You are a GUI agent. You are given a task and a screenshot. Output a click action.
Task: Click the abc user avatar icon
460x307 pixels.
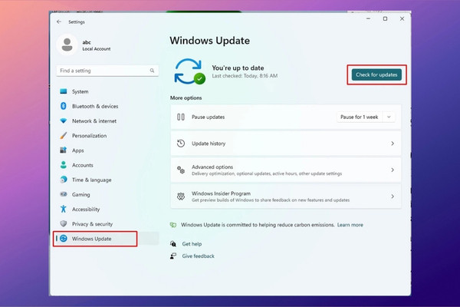67,45
